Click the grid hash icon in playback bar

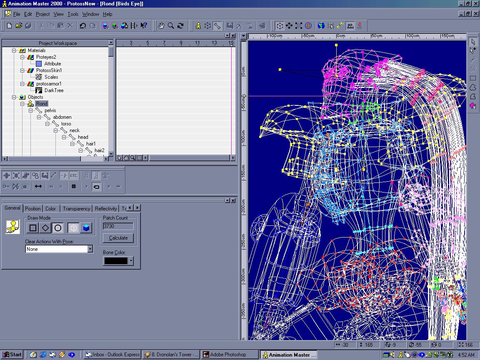pos(74,186)
